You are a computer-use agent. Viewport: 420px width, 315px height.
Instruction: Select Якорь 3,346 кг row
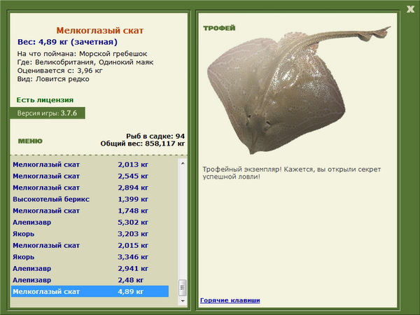[x=90, y=257]
